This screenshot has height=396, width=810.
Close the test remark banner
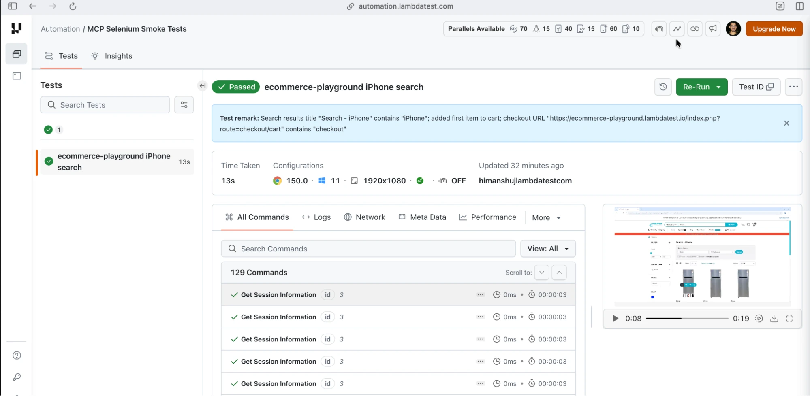[786, 123]
